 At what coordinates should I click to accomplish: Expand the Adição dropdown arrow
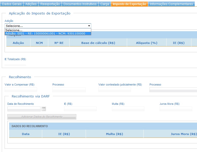coord(89,26)
